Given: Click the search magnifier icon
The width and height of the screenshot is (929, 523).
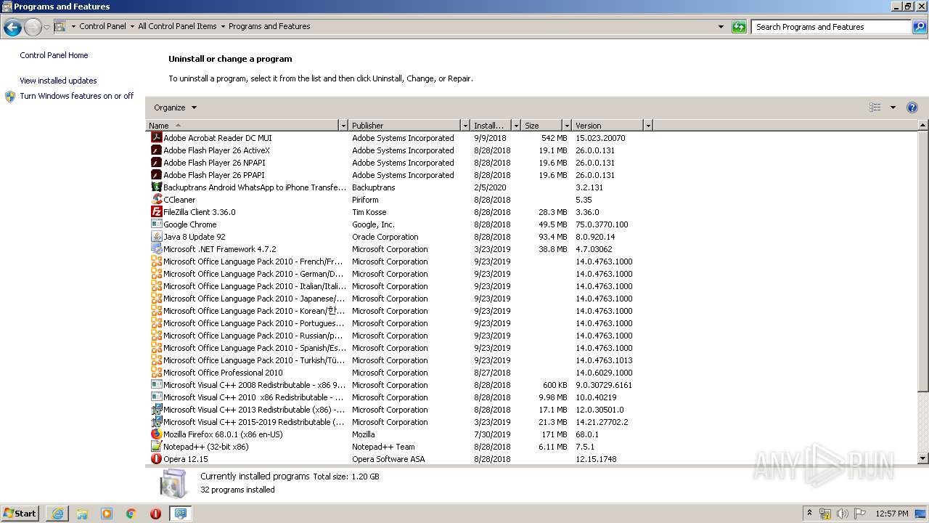Looking at the screenshot, I should click(920, 27).
